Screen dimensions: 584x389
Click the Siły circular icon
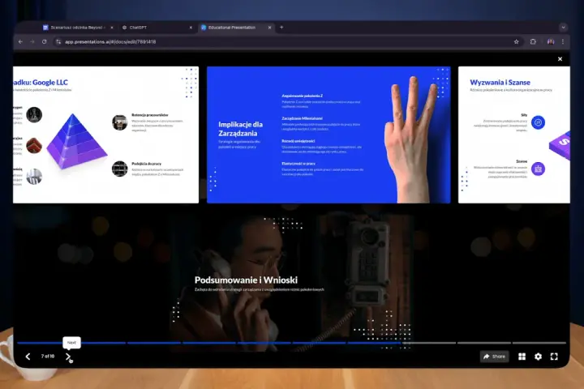coord(538,122)
